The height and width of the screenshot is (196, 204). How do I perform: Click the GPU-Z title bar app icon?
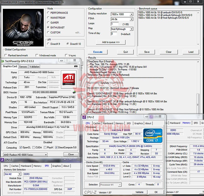click(3, 61)
